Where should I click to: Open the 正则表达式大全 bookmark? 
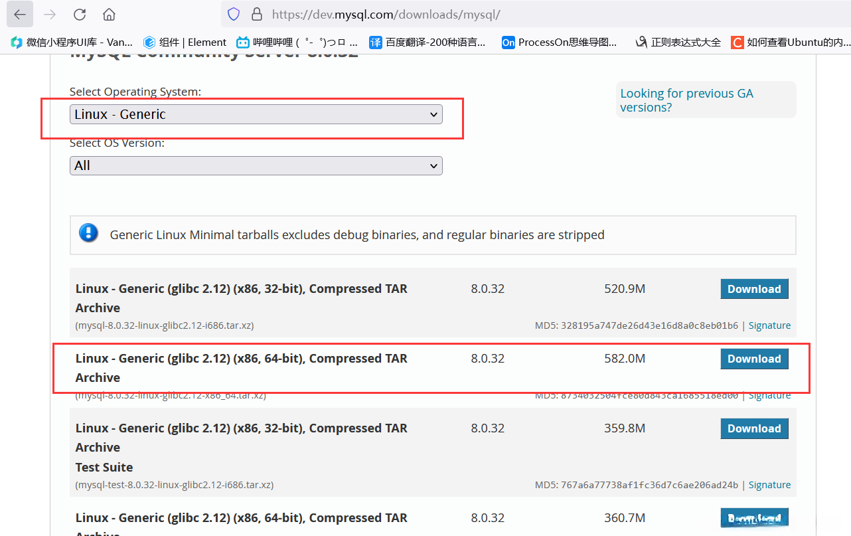click(678, 43)
